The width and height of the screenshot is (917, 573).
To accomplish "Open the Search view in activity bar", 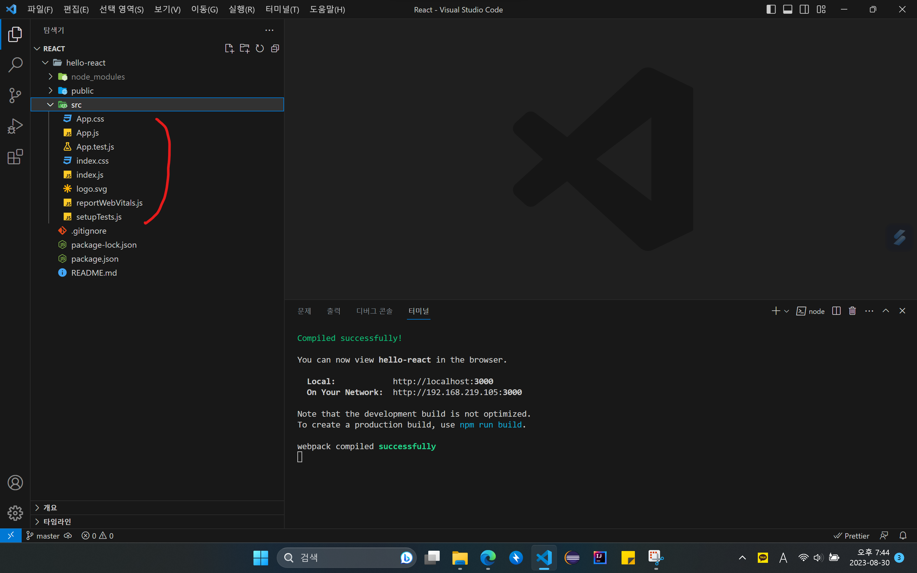I will coord(15,65).
